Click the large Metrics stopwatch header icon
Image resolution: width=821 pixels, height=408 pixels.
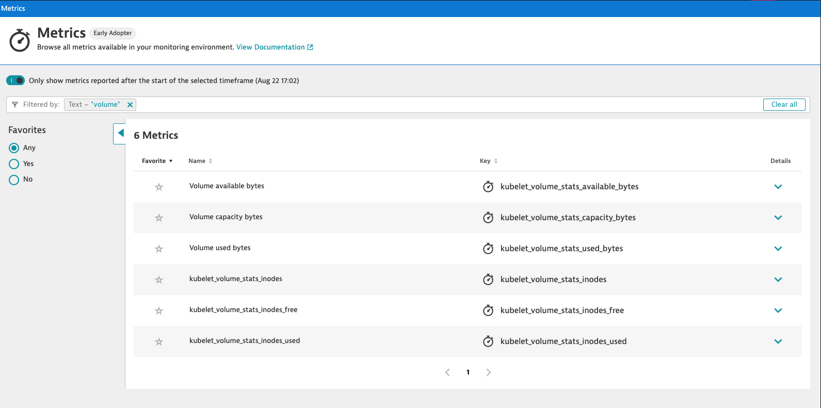point(20,40)
